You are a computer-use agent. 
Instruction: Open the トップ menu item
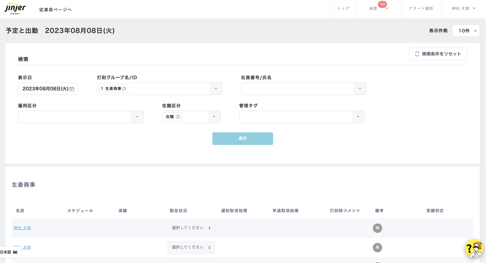(x=343, y=8)
